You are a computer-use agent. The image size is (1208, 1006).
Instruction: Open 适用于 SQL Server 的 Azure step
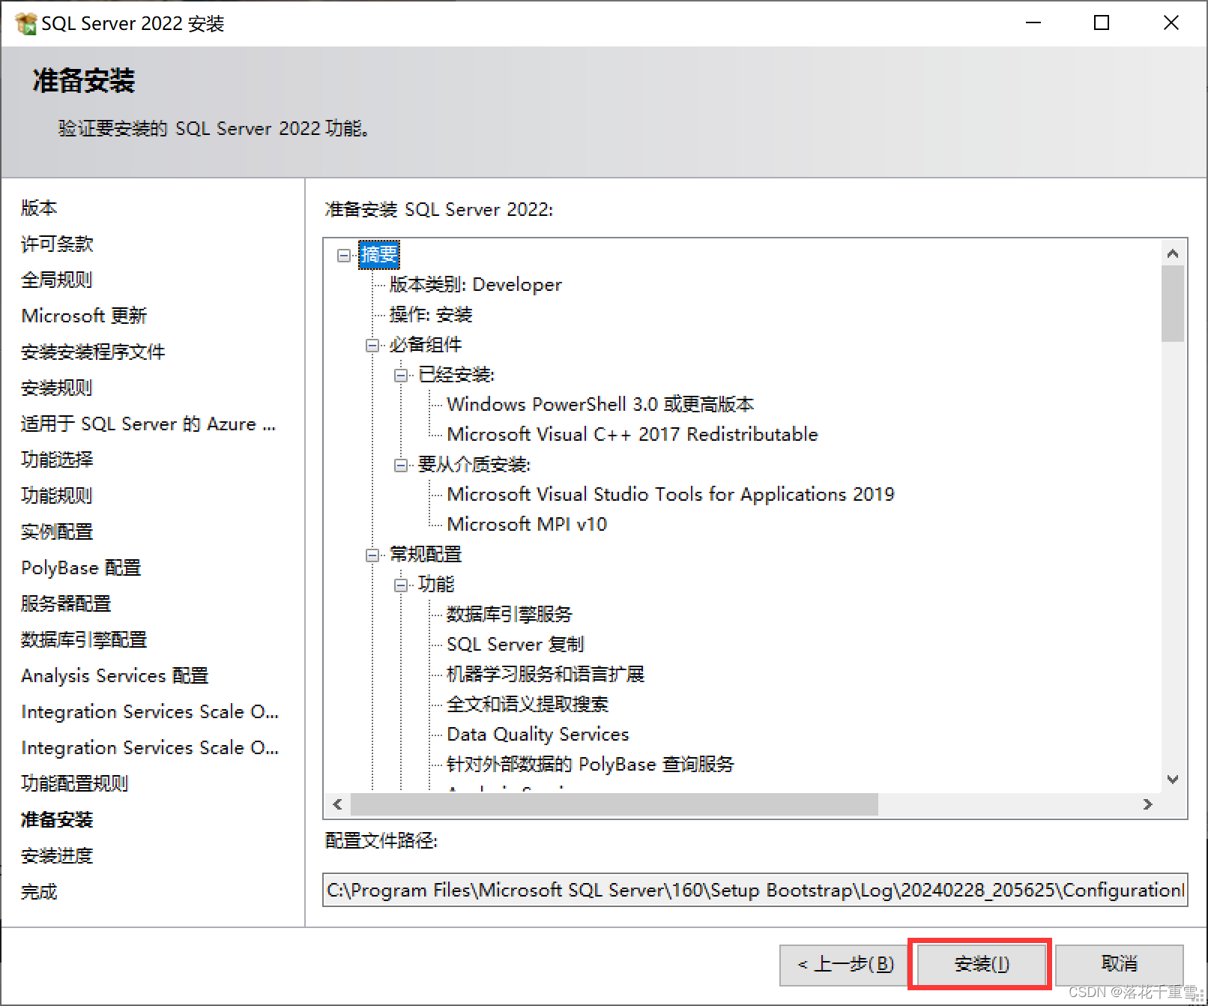(x=148, y=424)
